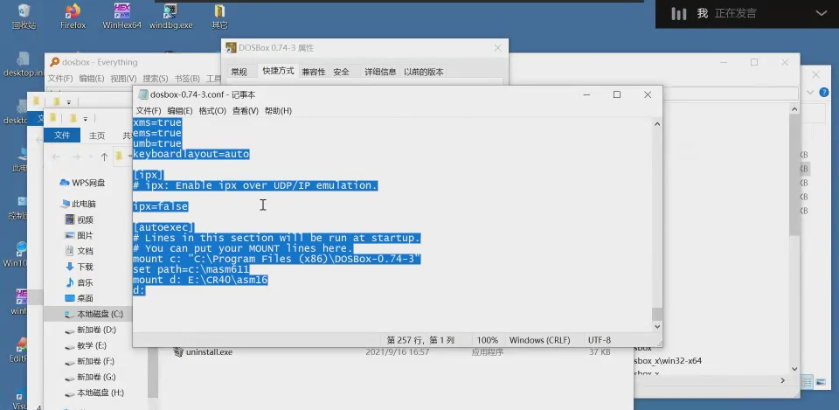
Task: Switch to 常规 tab in DOSBox properties
Action: (239, 72)
